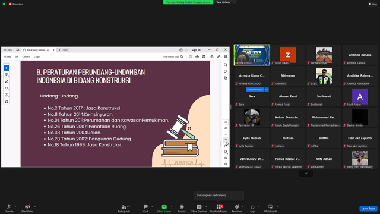Open the Pages thumbnails panel icon
Screen dimensions: 380x214
point(226,78)
